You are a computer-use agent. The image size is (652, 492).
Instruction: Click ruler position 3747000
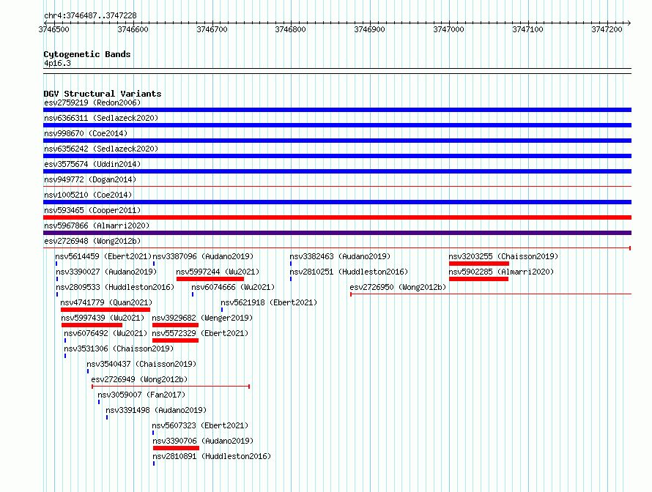coord(448,29)
